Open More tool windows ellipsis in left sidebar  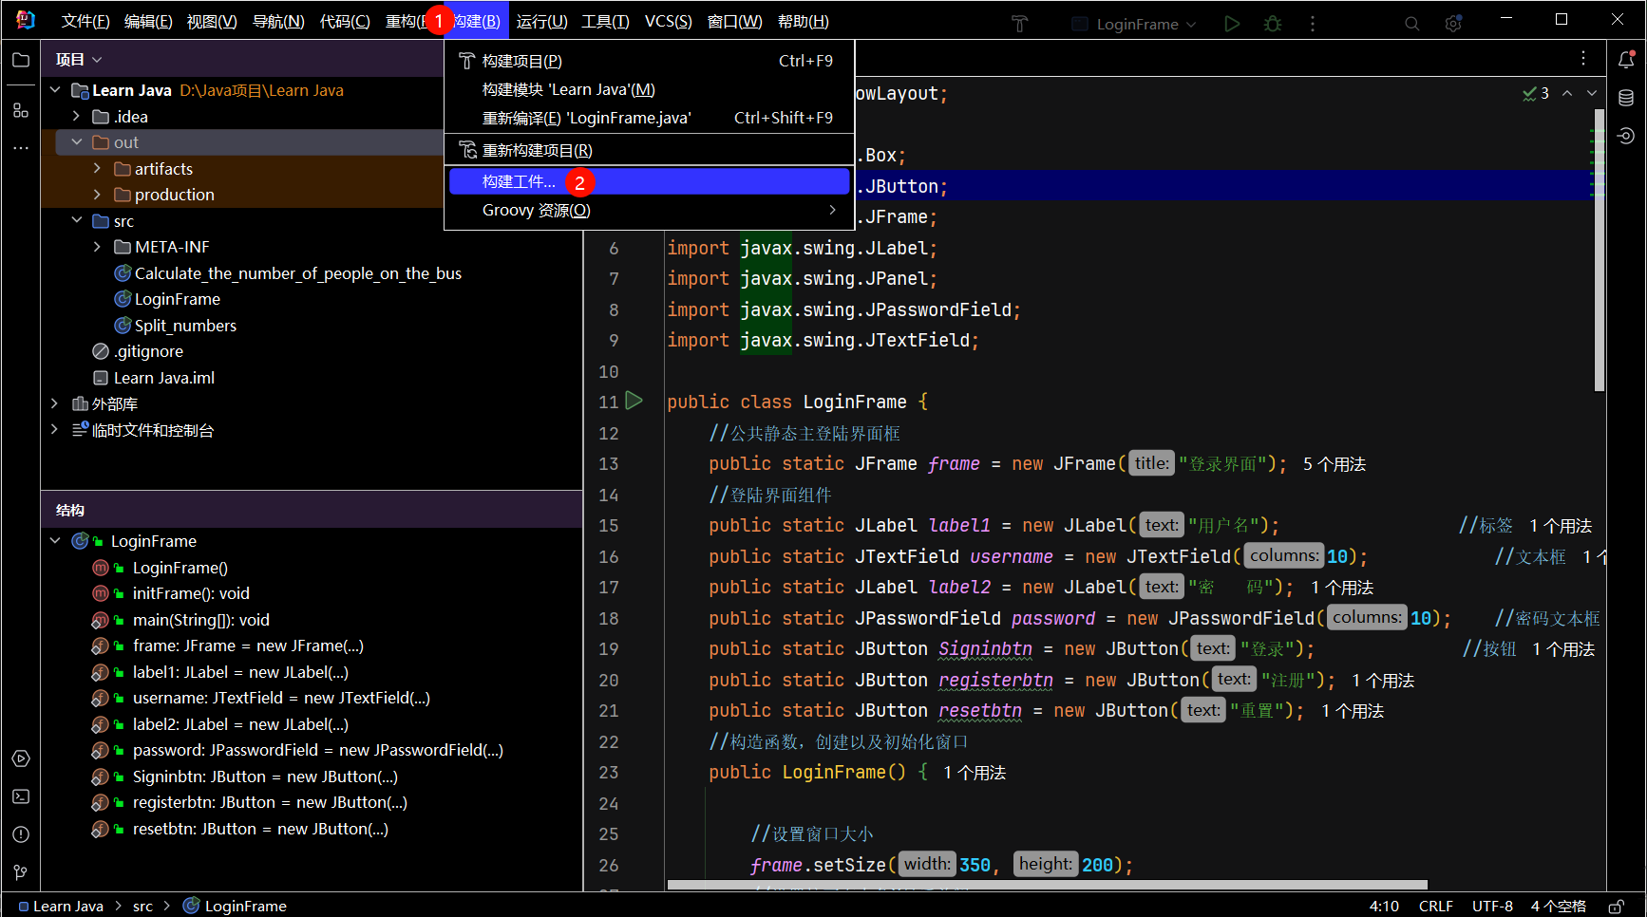[21, 148]
